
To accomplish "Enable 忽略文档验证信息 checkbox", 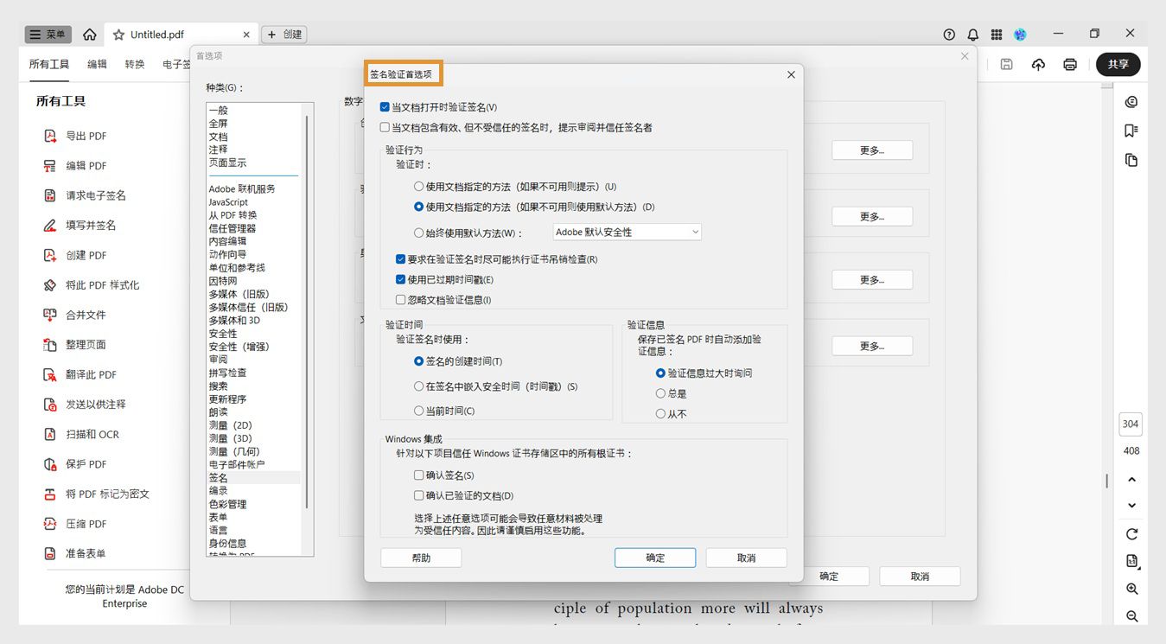I will click(x=400, y=299).
